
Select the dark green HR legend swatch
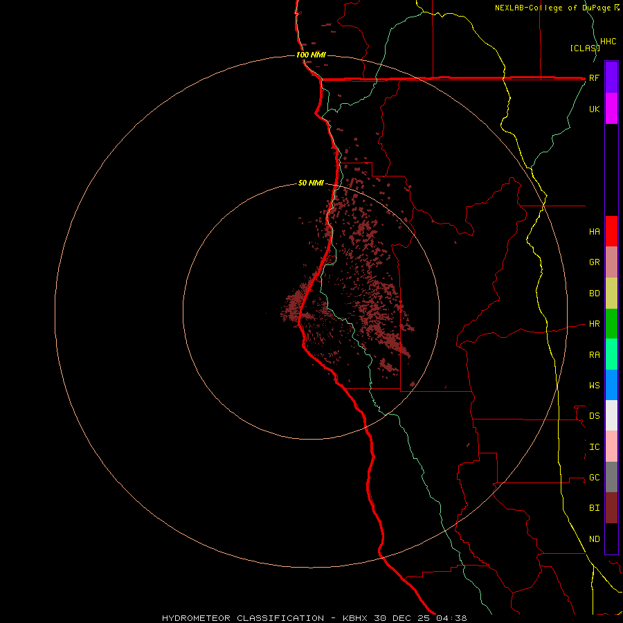click(x=611, y=324)
